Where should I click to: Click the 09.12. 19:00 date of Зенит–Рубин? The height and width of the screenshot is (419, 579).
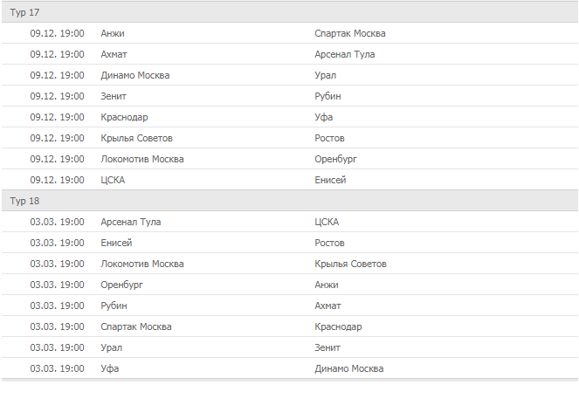pyautogui.click(x=57, y=96)
